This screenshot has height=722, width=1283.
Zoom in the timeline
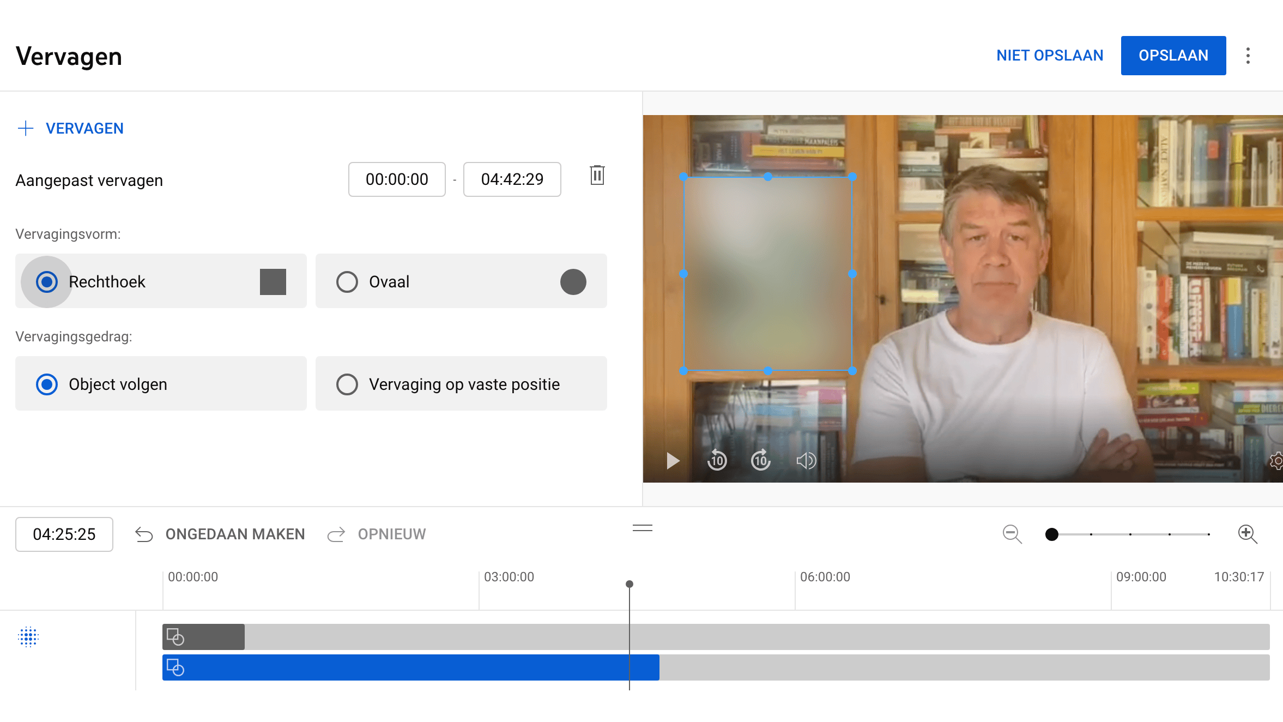point(1248,534)
